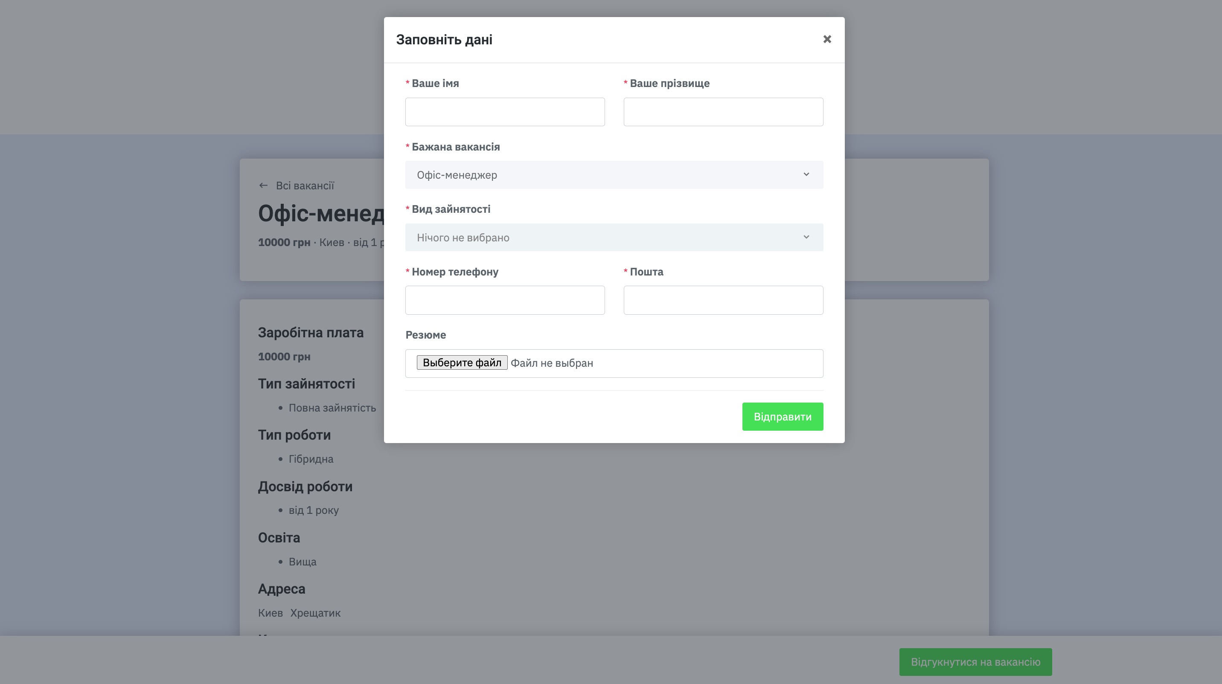Click the Ваше імя label
The image size is (1222, 684).
click(435, 84)
